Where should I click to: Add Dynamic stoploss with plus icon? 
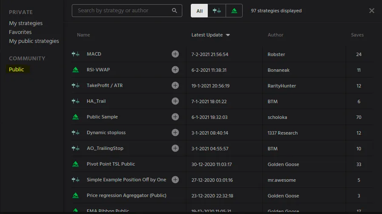click(x=175, y=132)
